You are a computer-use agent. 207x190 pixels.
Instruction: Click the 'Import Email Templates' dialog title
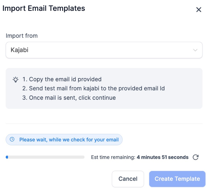point(44,8)
